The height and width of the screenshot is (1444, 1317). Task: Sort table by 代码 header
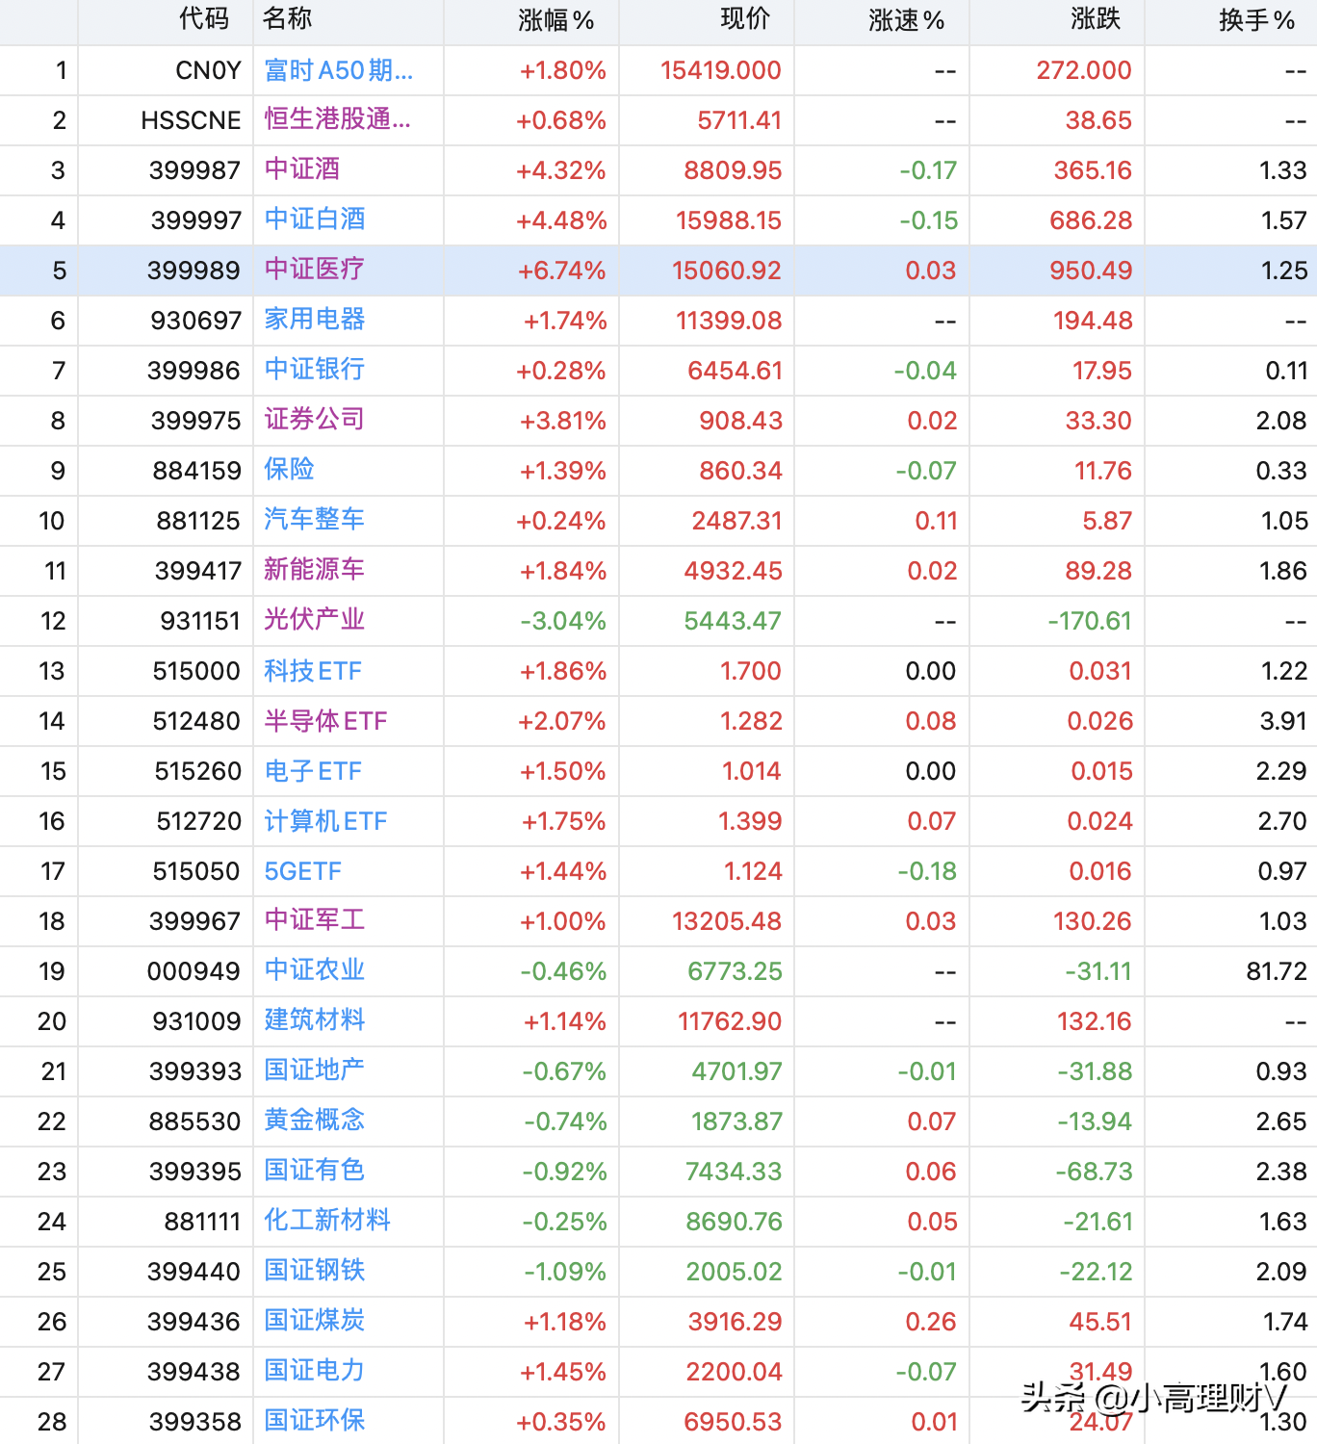point(204,20)
